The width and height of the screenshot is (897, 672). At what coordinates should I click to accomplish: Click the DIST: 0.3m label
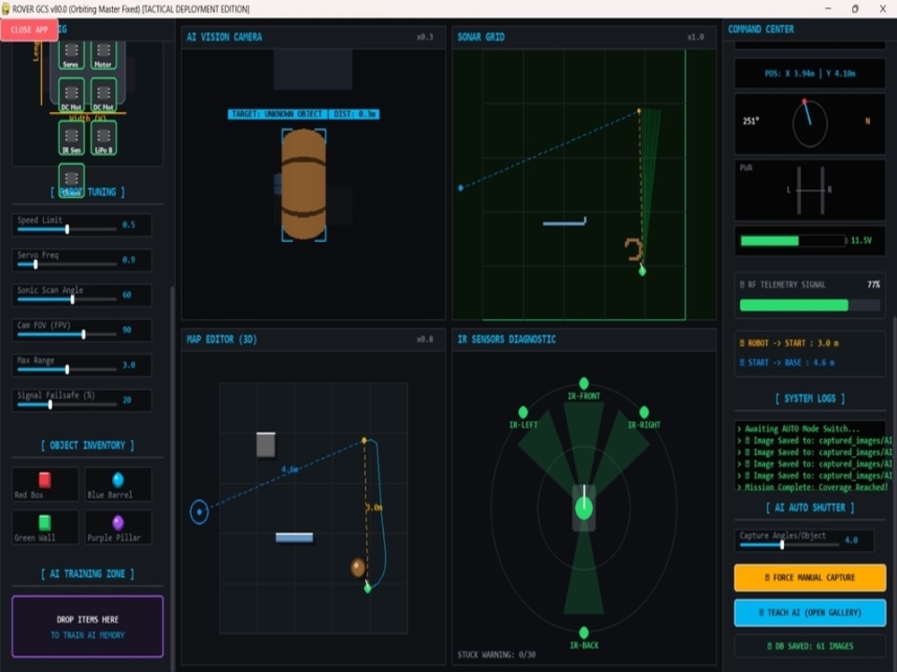[x=354, y=115]
